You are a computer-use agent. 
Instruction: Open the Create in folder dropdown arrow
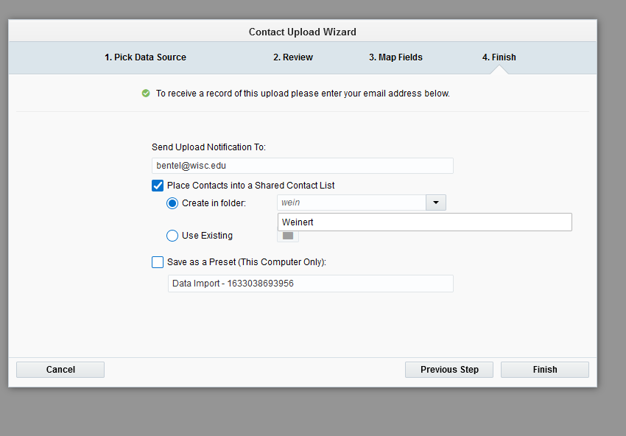coord(435,203)
